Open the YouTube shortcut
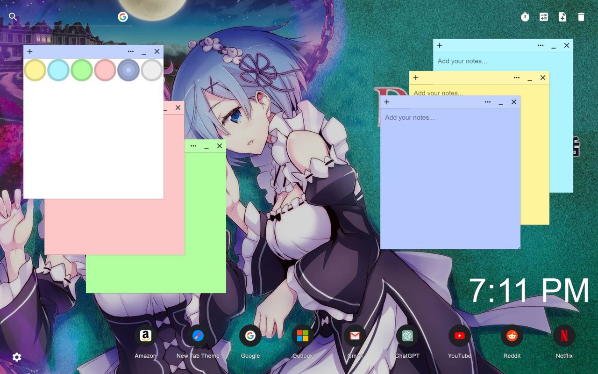The width and height of the screenshot is (598, 374). (460, 336)
